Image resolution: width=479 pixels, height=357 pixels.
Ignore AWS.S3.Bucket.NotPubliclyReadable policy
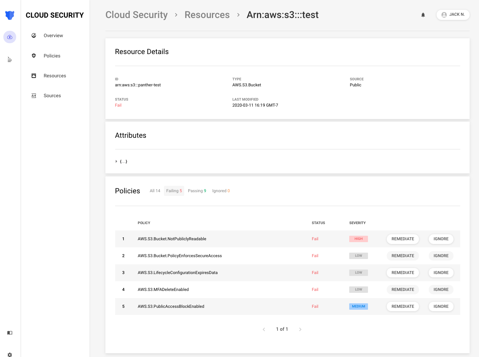click(441, 239)
